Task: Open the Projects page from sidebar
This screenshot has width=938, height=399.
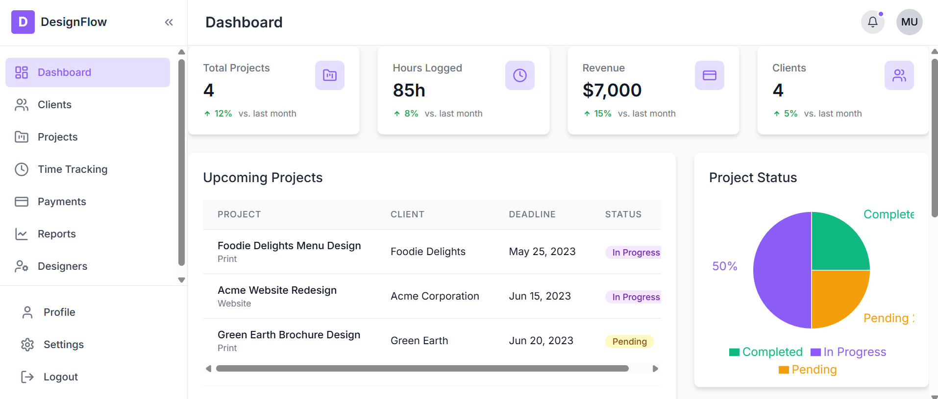Action: [88, 137]
